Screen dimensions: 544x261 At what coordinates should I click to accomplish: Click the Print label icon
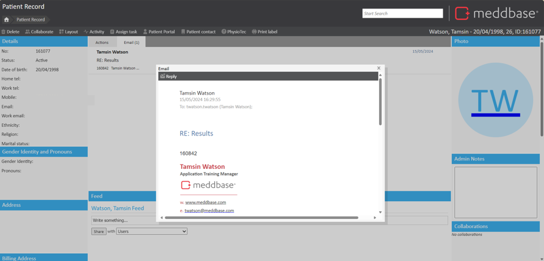(x=255, y=32)
